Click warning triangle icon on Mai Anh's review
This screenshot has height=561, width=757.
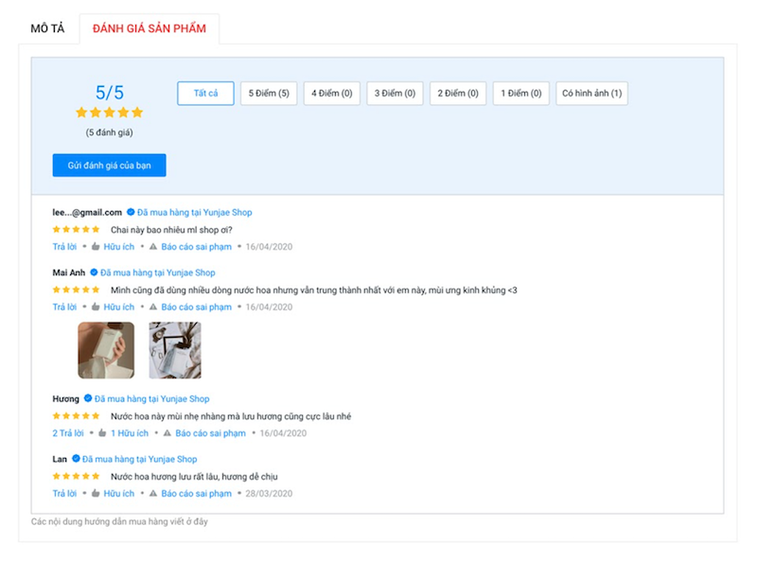pyautogui.click(x=153, y=307)
